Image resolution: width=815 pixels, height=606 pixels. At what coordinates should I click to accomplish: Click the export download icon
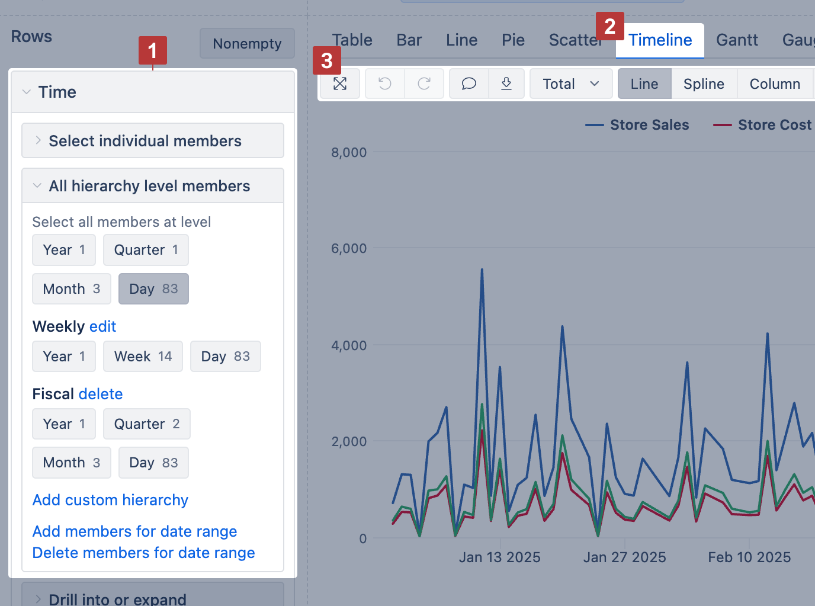tap(506, 84)
